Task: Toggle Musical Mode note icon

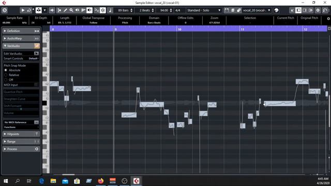Action: 110,10
